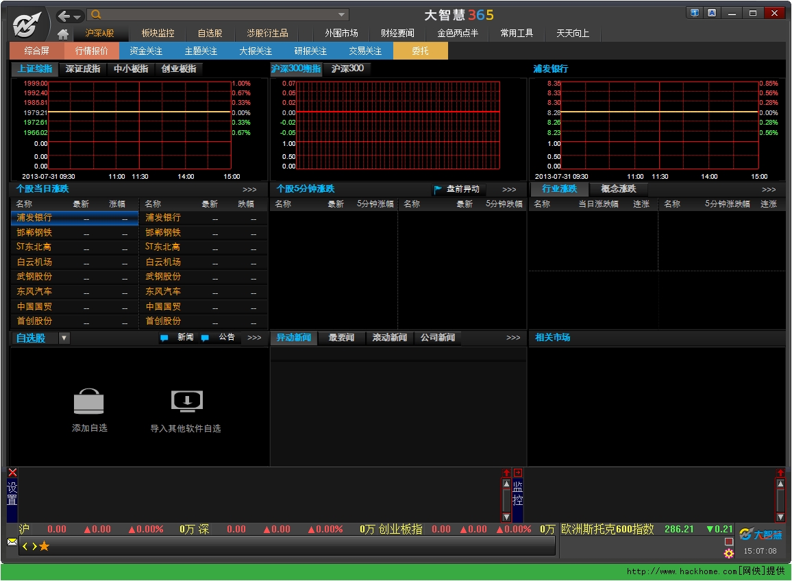Open the 外围市场 menu
The width and height of the screenshot is (792, 581).
point(341,34)
